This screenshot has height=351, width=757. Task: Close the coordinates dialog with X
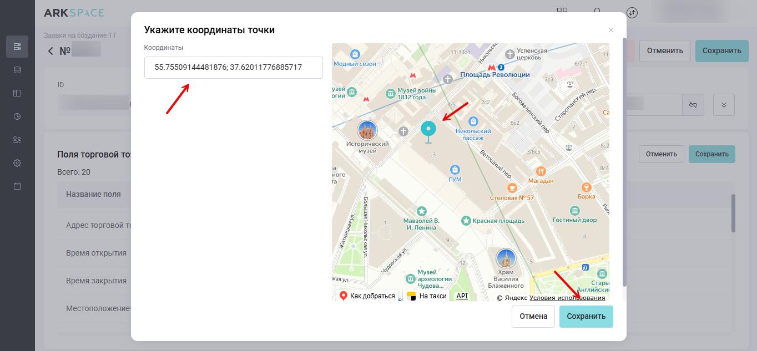pos(611,30)
